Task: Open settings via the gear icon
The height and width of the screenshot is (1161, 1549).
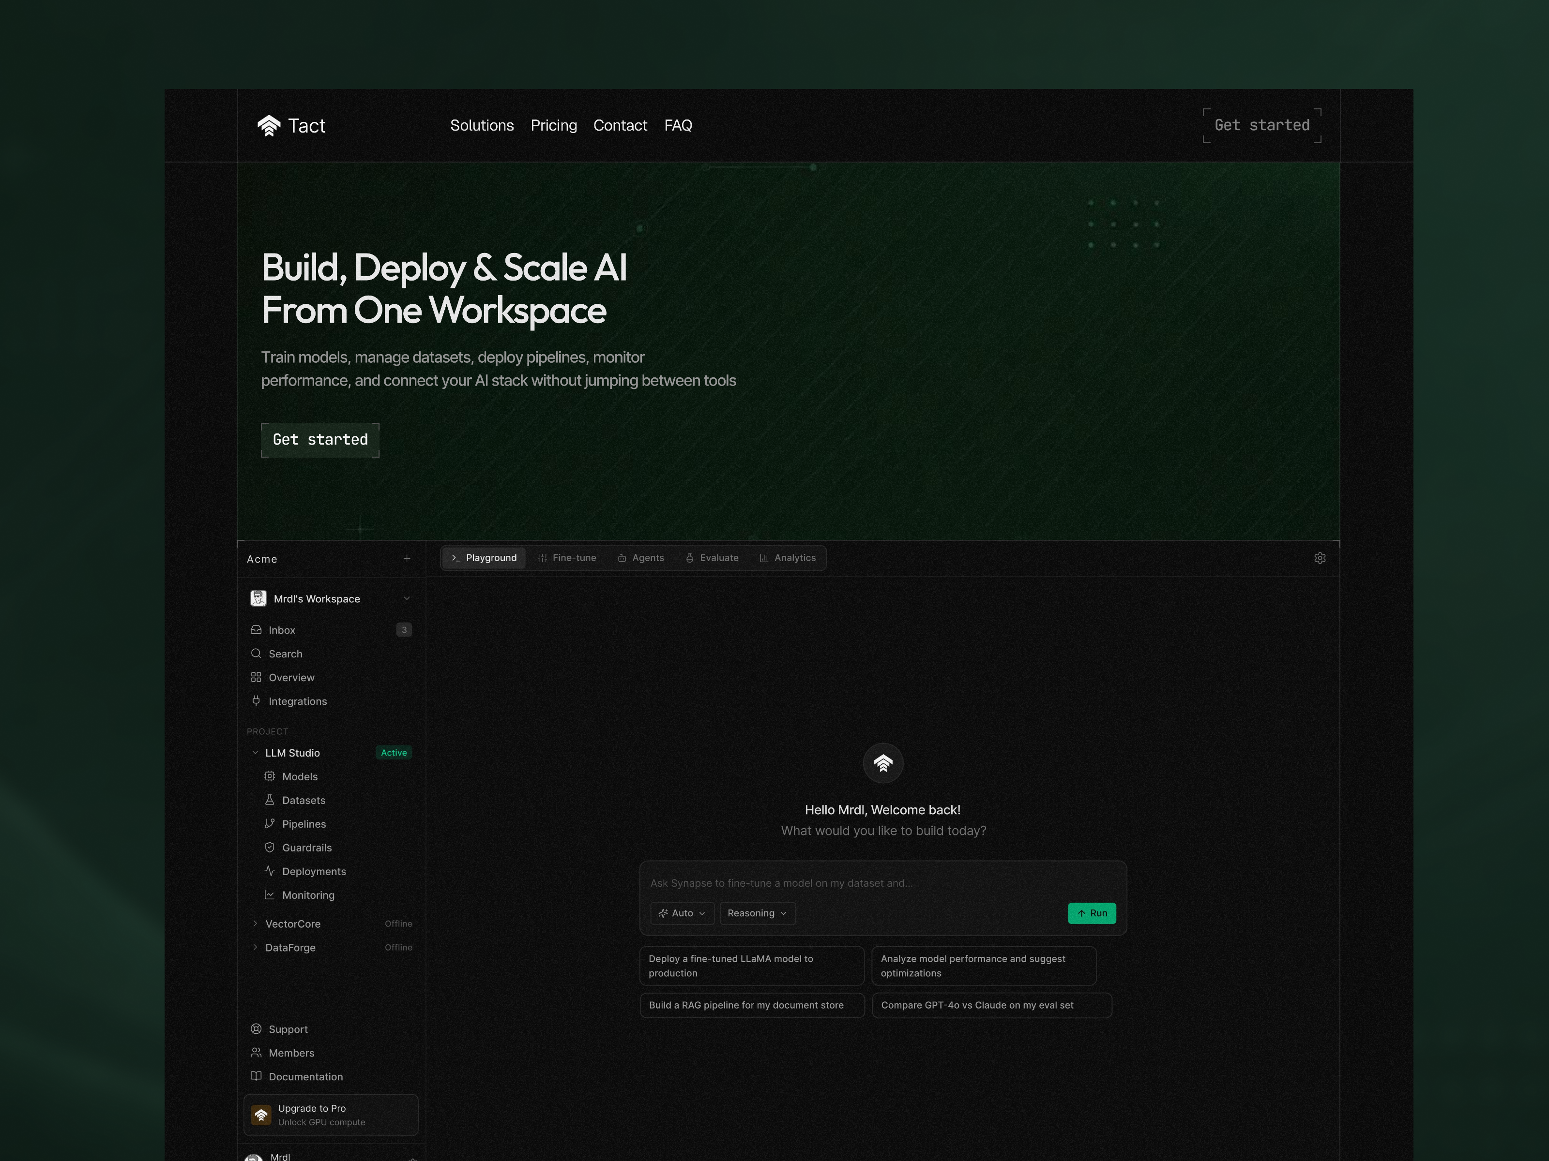Action: click(x=1320, y=558)
